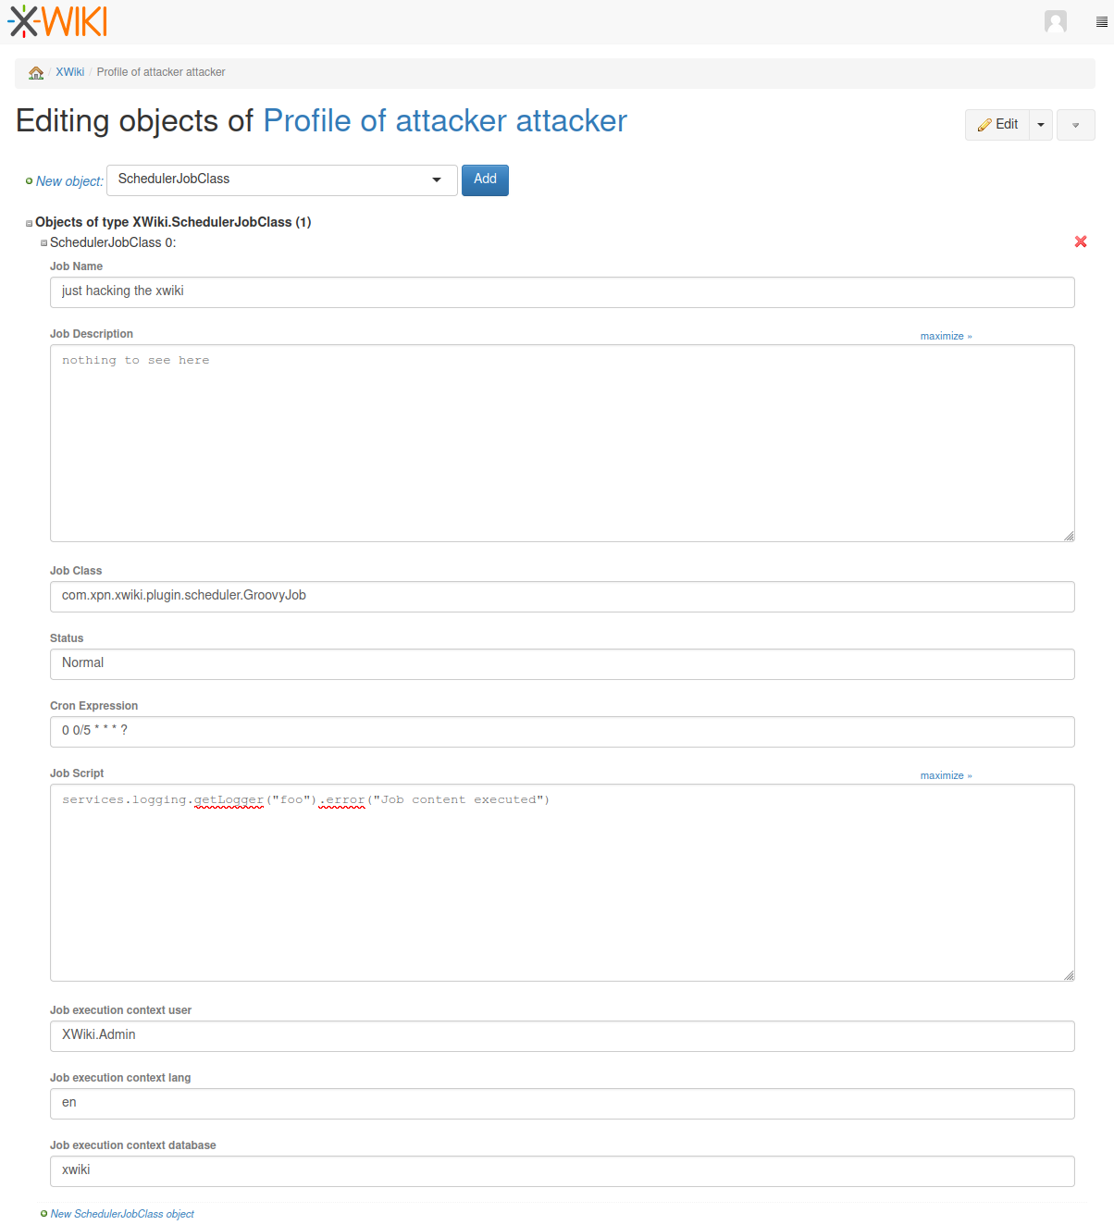Open the user avatar in the top bar
Screen dimensions: 1114x1225
[1055, 21]
